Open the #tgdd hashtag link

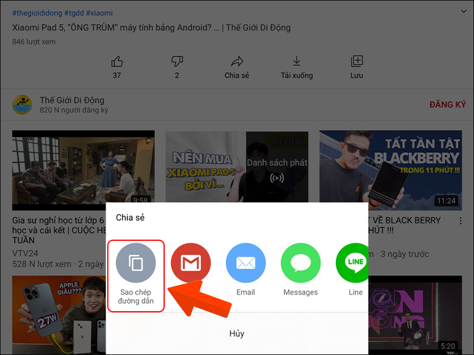[x=74, y=13]
